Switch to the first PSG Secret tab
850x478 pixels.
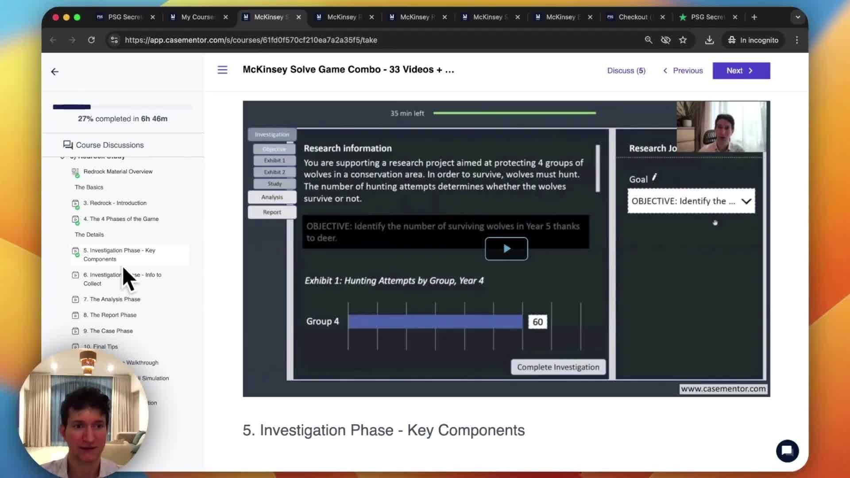[125, 17]
